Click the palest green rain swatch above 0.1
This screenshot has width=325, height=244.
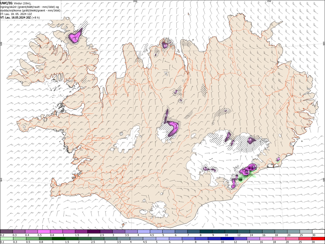tap(7, 239)
